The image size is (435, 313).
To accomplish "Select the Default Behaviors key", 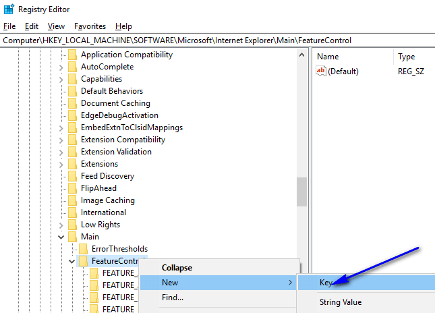I will pos(112,91).
